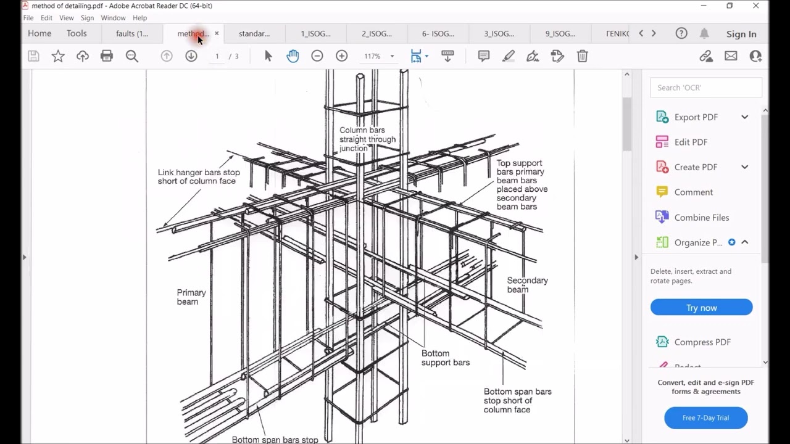Open the page display options dropdown arrow
790x444 pixels.
426,56
